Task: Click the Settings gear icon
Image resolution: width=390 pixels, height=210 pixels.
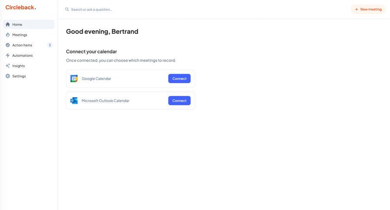Action: pos(8,76)
